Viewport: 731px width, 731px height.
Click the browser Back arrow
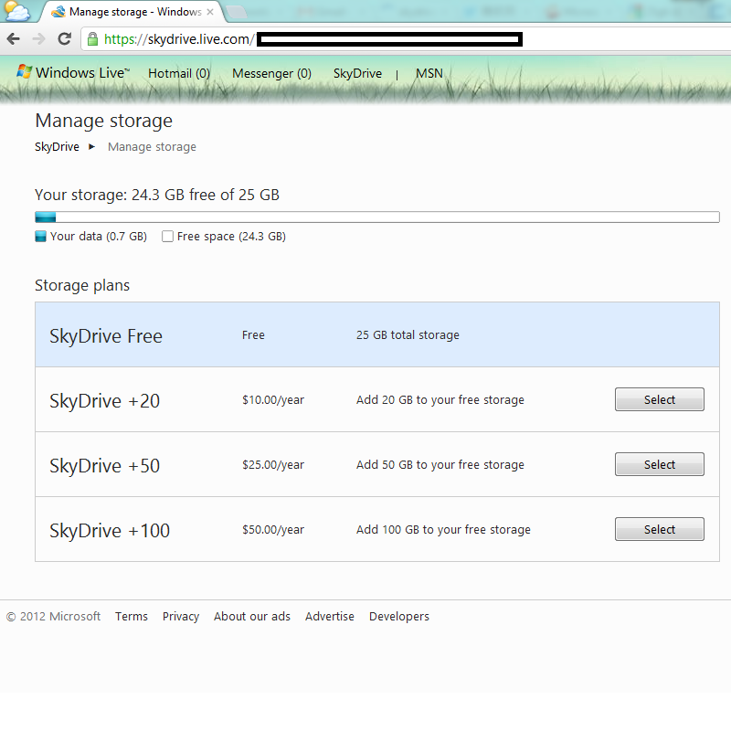tap(14, 38)
